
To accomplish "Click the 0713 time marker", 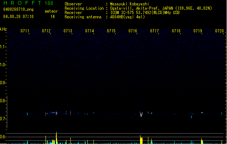I will point(68,31).
